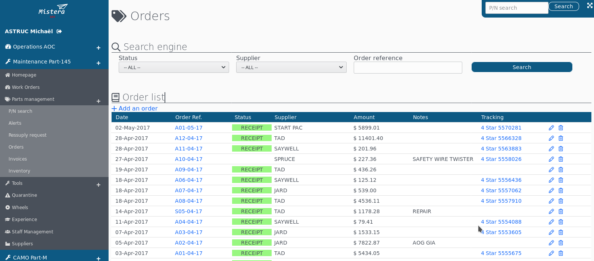Click the Amount column header

point(364,117)
